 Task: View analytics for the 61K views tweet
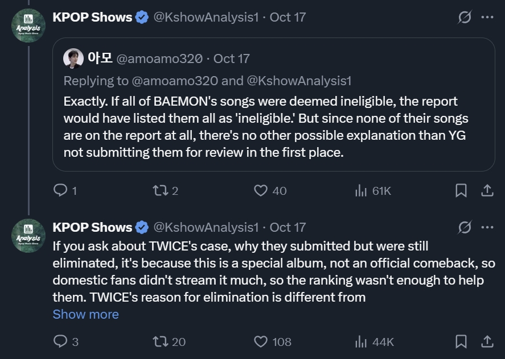pyautogui.click(x=361, y=191)
